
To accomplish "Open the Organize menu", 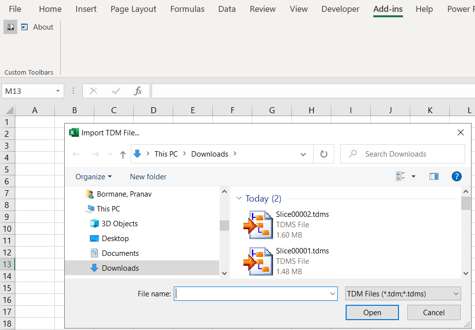I will click(x=94, y=177).
